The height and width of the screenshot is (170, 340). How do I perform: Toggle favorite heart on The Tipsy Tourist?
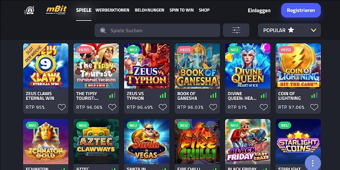pos(112,107)
